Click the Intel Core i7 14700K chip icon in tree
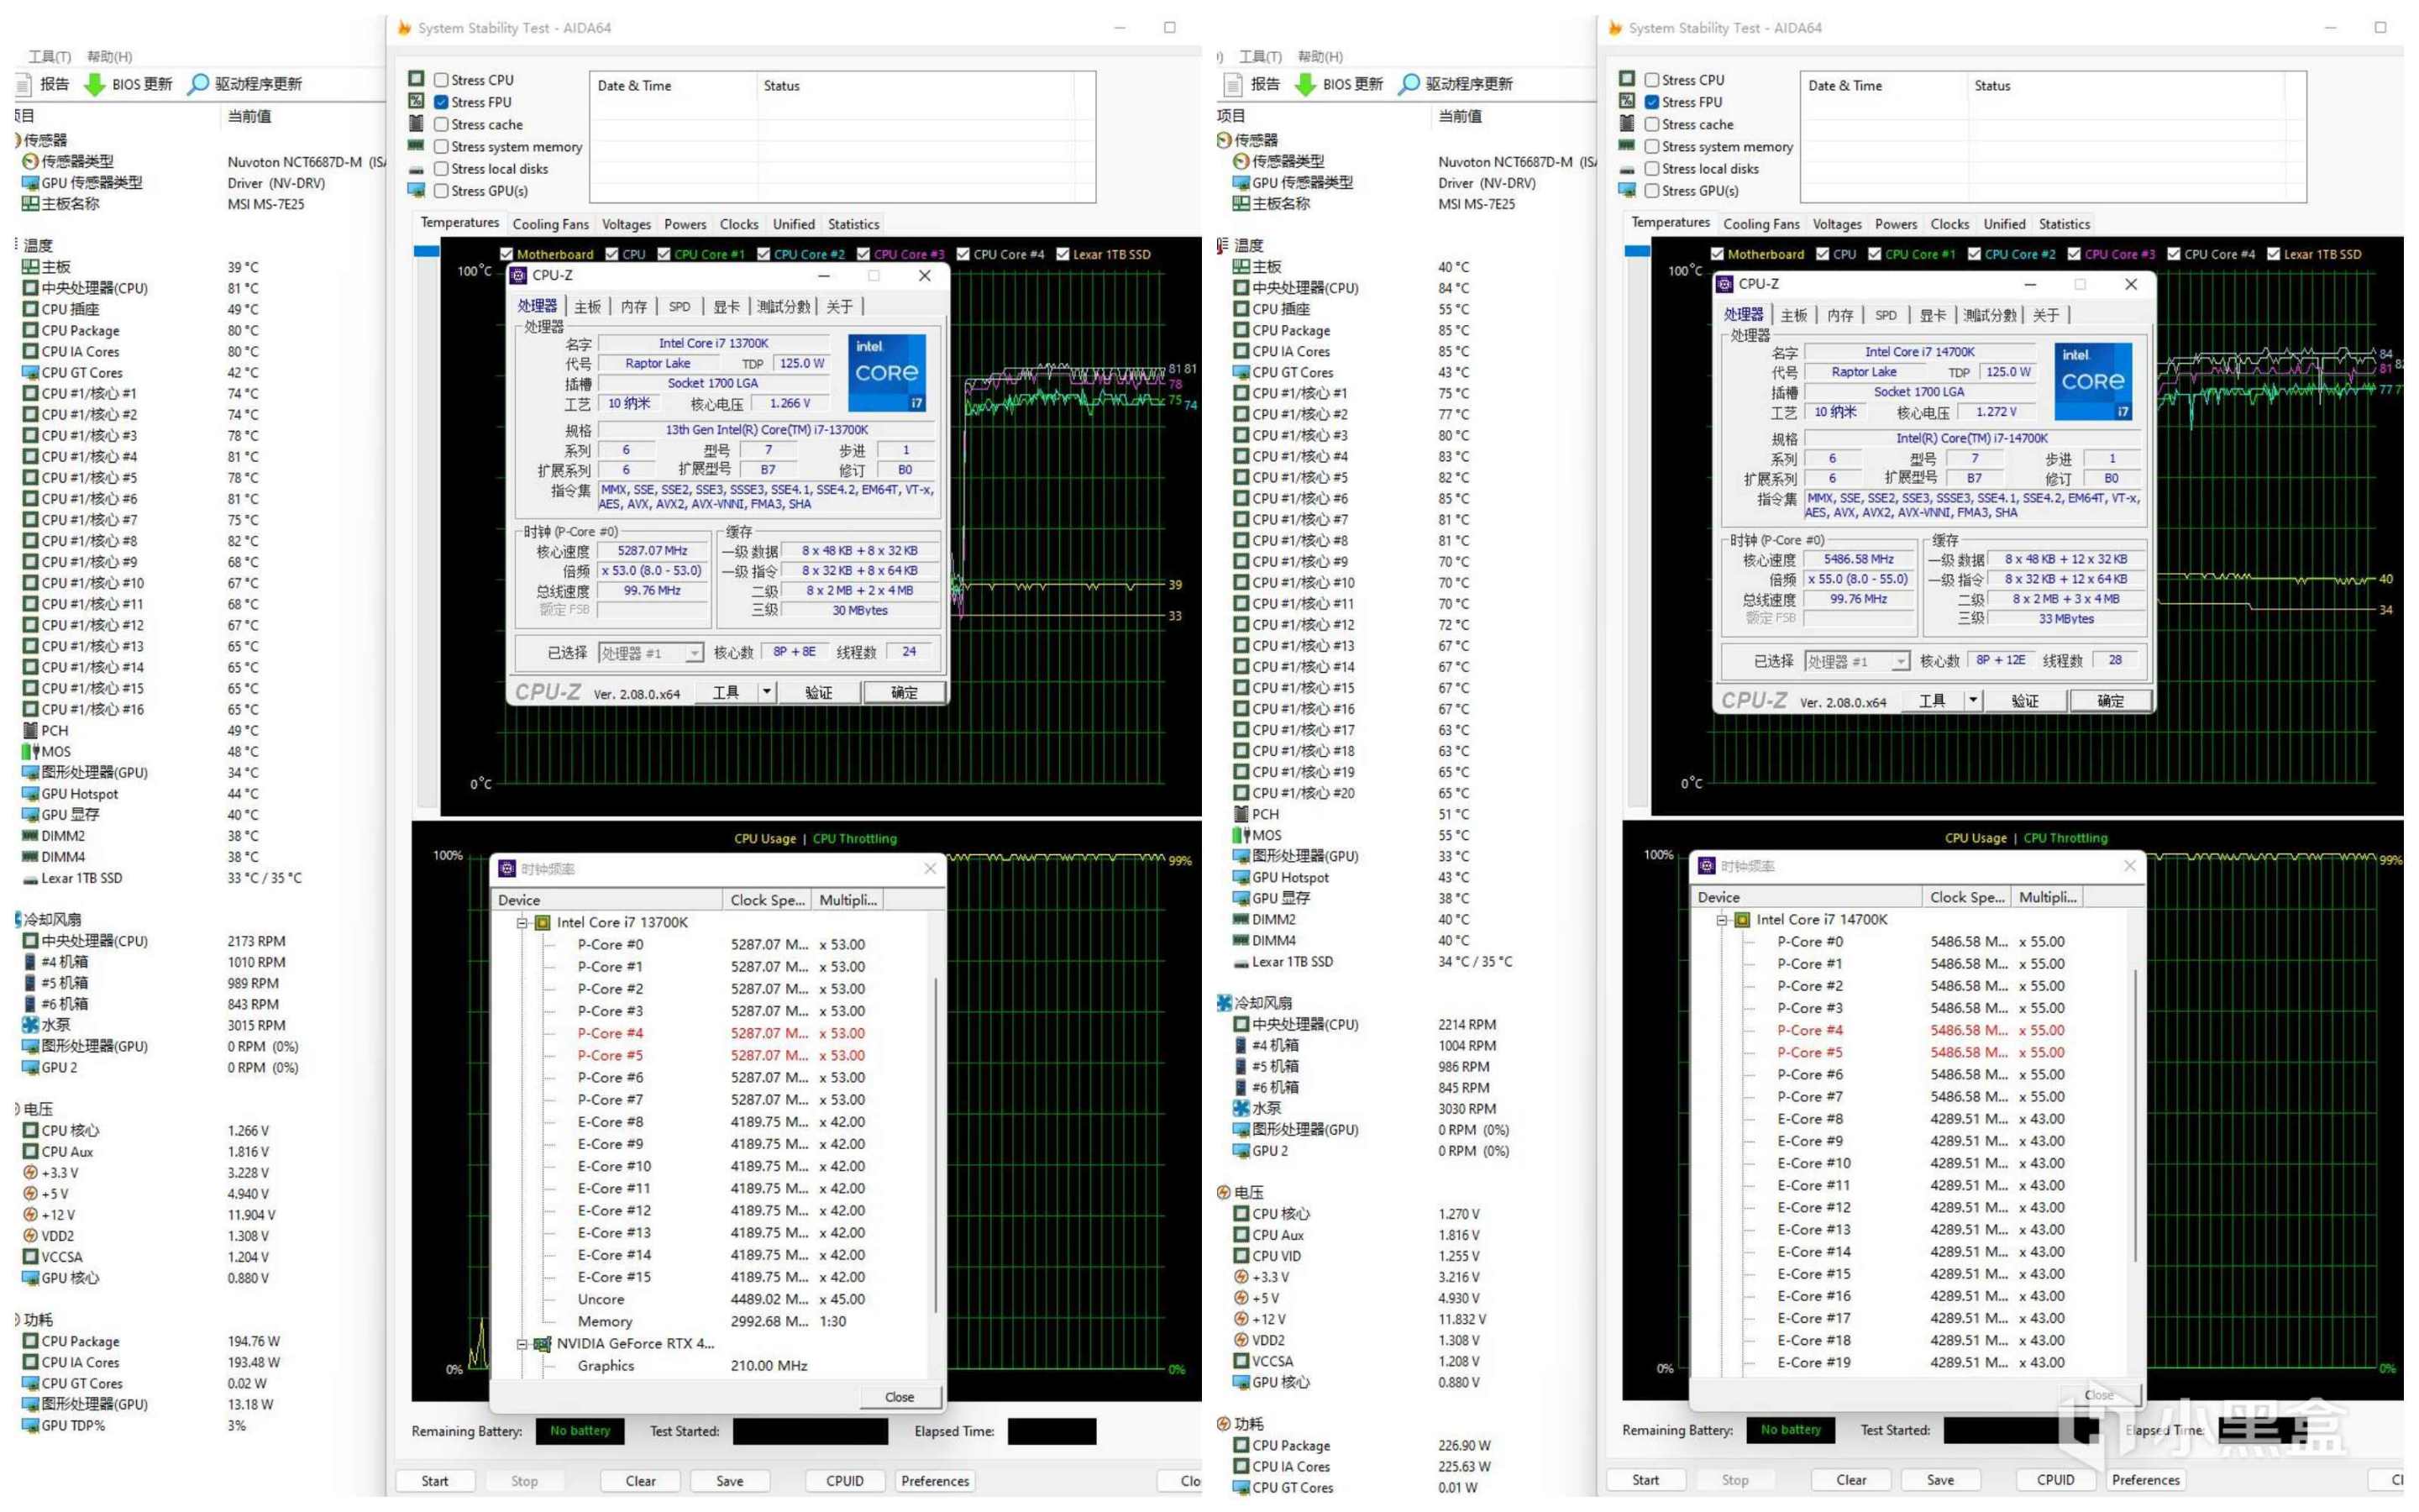 point(1742,919)
